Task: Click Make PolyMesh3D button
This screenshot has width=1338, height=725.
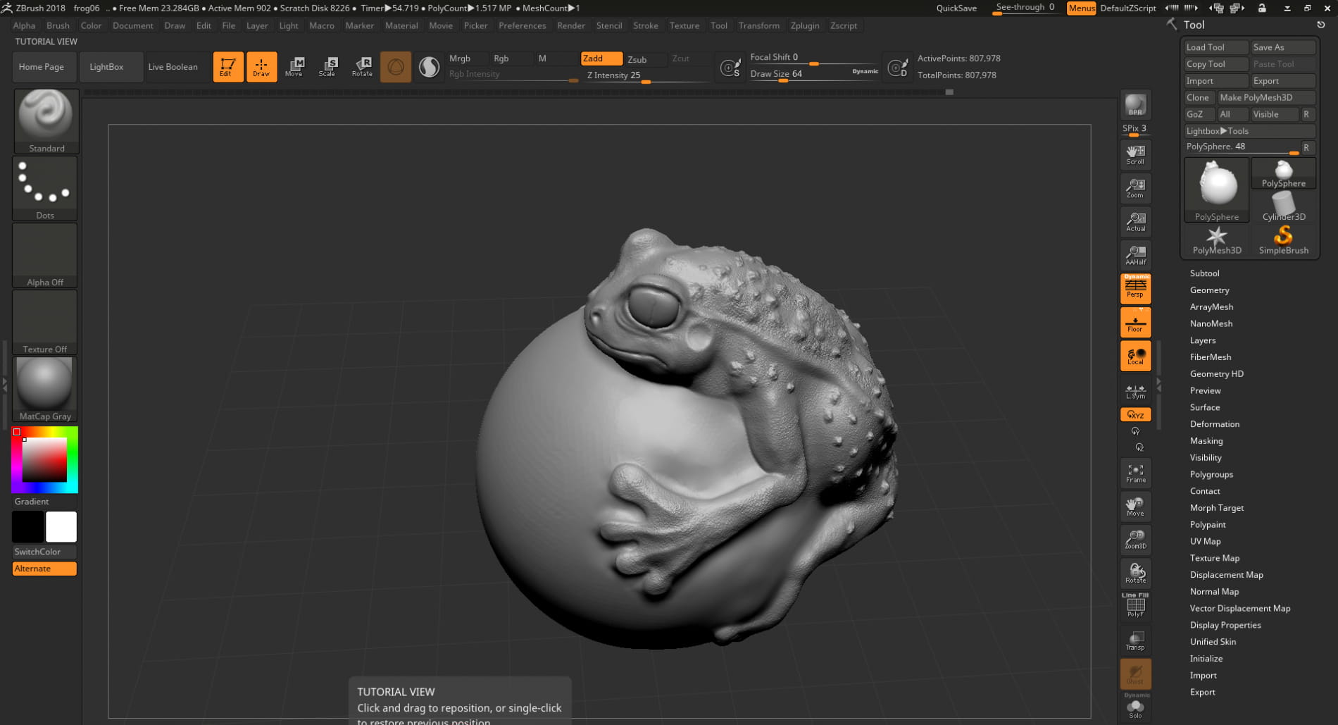Action: pyautogui.click(x=1266, y=97)
